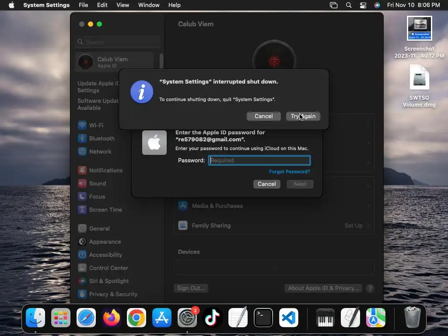Open the Screenshot file on desktop
Image resolution: width=448 pixels, height=336 pixels.
tap(420, 37)
